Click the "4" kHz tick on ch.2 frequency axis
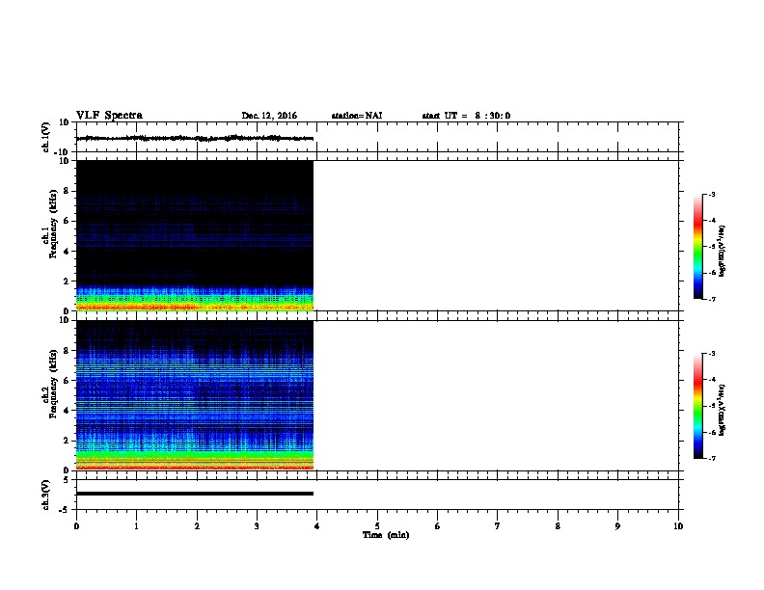764x590 pixels. (68, 411)
